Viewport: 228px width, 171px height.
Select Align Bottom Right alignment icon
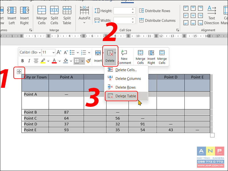200,23
